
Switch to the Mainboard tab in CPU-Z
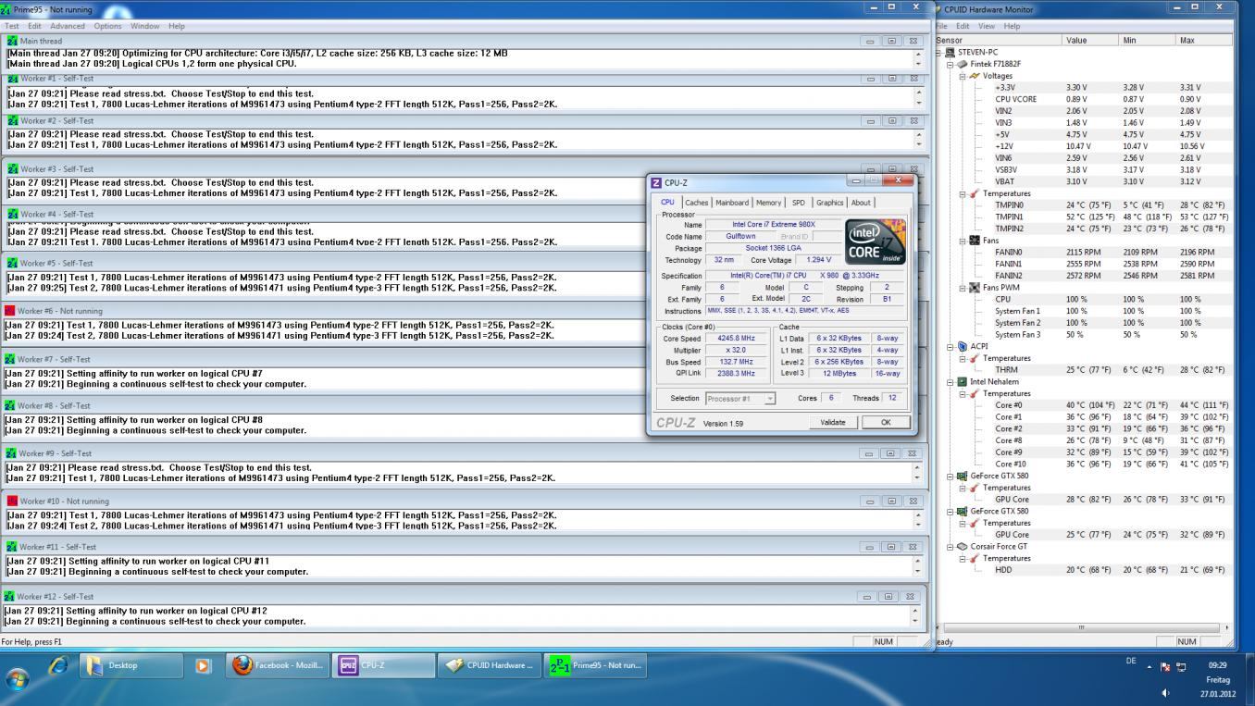(x=732, y=203)
